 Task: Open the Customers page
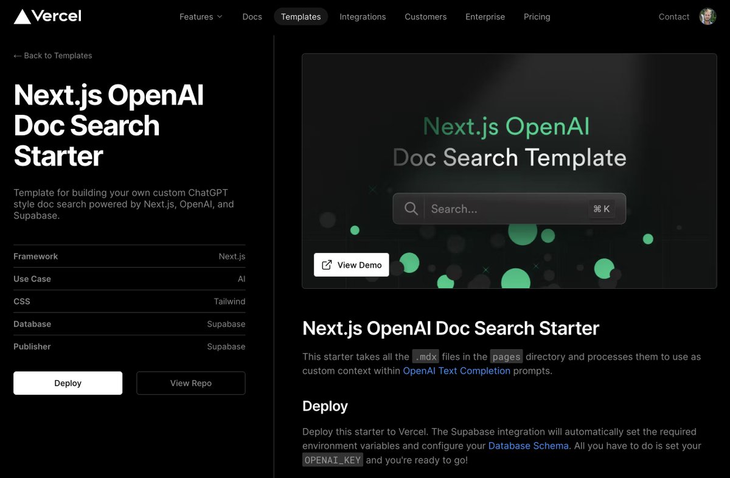coord(426,16)
